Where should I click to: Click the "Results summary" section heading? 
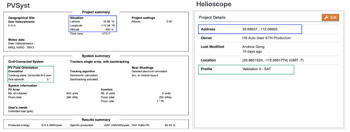pyautogui.click(x=96, y=120)
